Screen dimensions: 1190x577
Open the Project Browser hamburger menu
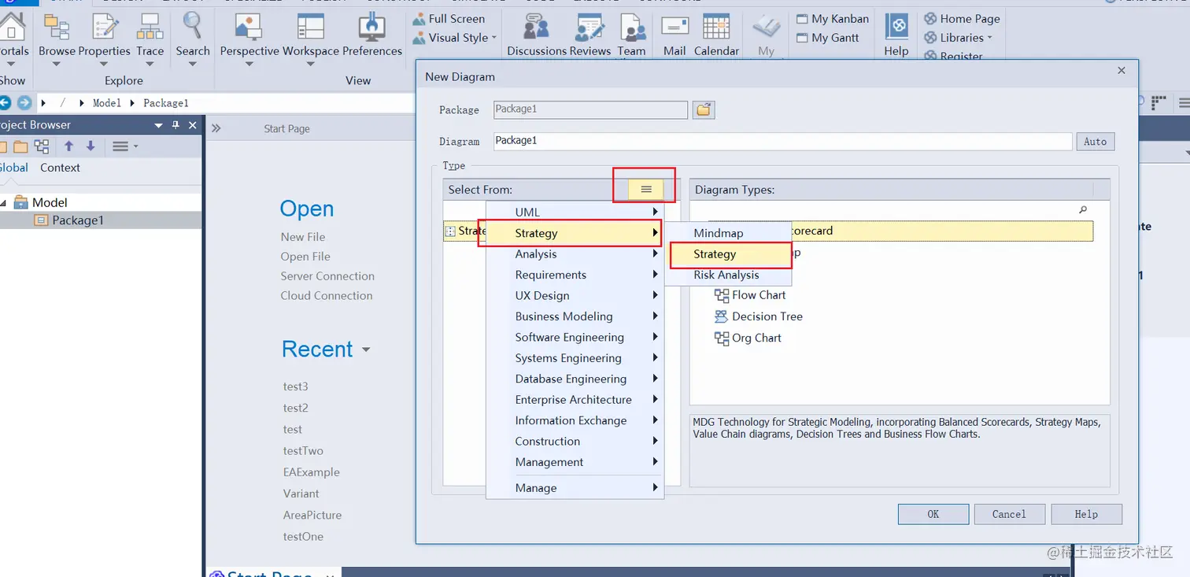(124, 146)
